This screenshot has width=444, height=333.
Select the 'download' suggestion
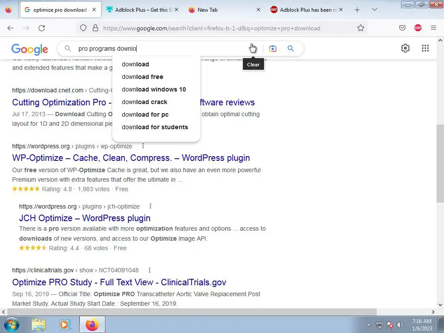coord(156,64)
